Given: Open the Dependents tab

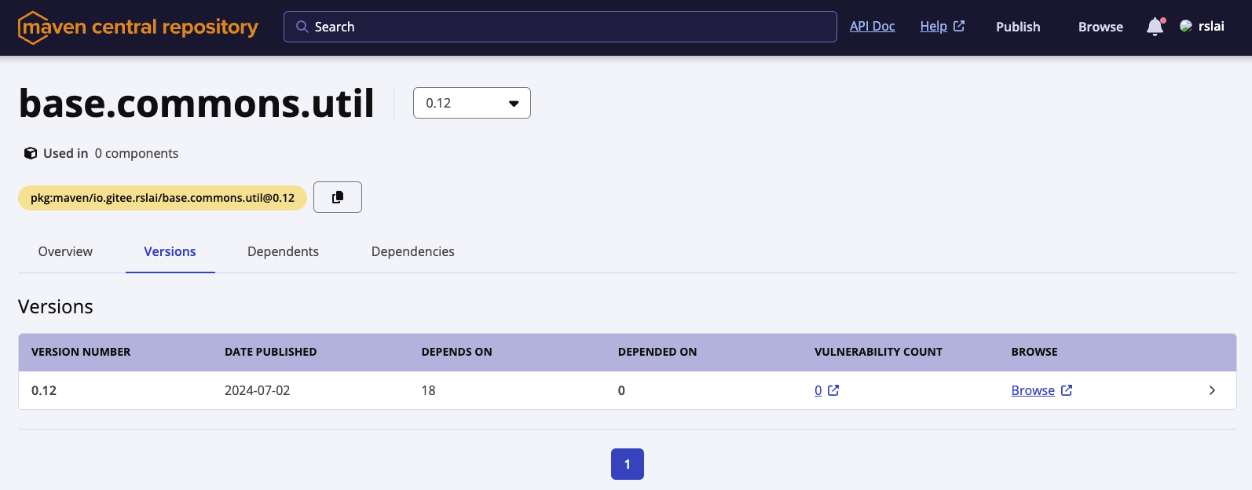Looking at the screenshot, I should point(283,251).
